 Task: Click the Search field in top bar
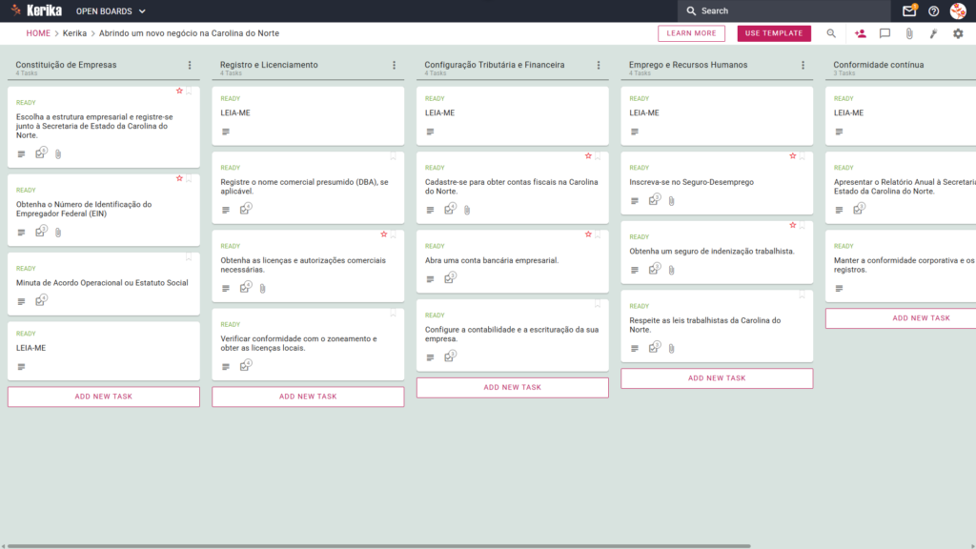(x=784, y=10)
